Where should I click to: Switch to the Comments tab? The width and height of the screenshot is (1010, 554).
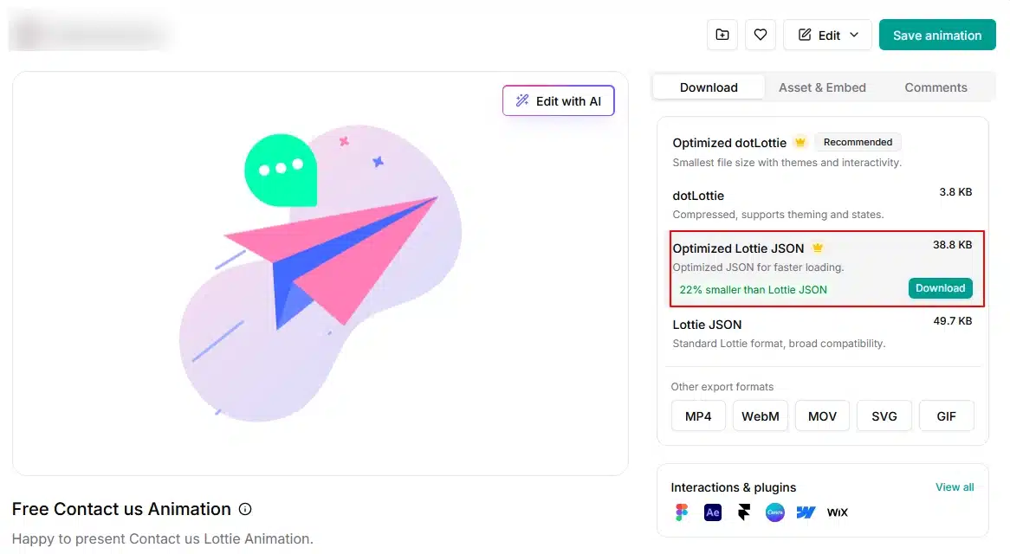click(x=936, y=87)
